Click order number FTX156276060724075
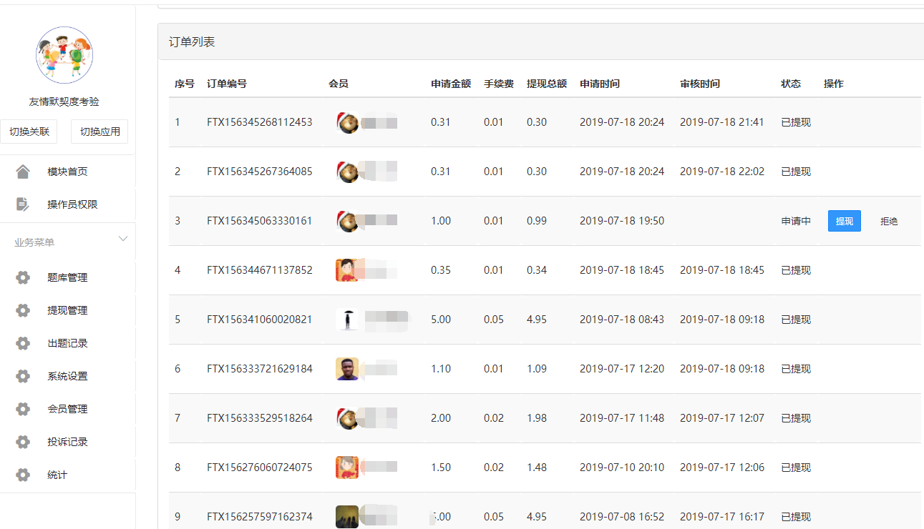The height and width of the screenshot is (529, 924). tap(260, 468)
